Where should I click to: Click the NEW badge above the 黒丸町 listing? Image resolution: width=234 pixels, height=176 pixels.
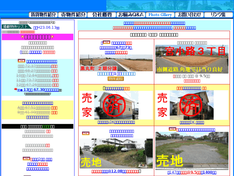(107, 42)
